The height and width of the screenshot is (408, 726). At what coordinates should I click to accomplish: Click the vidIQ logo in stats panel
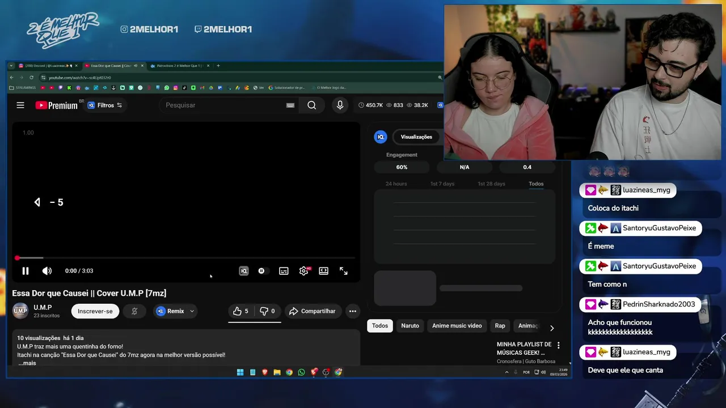(381, 137)
